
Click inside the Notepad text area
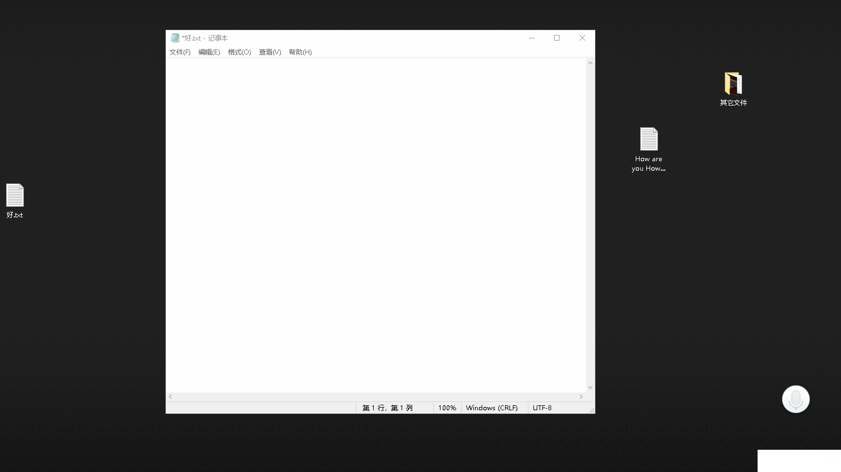click(x=376, y=225)
